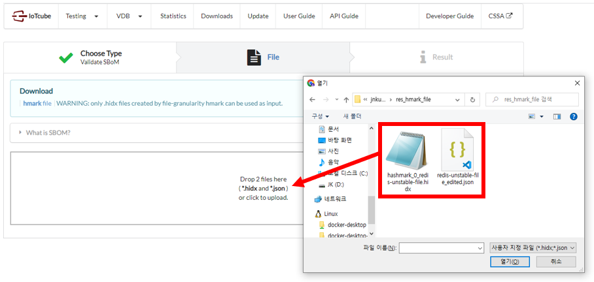Image resolution: width=594 pixels, height=282 pixels.
Task: Click the 열기 (Open) button
Action: tap(510, 262)
